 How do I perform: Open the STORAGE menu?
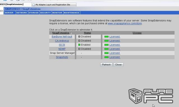(x=34, y=13)
